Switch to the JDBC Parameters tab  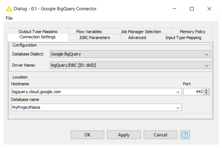(x=94, y=37)
